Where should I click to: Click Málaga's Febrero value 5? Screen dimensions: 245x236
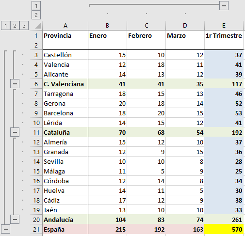click(147, 171)
